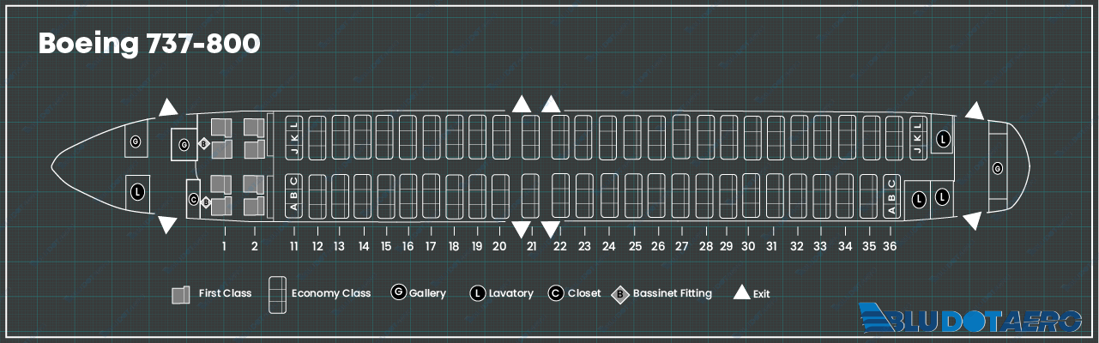
Task: Click the row 11 JKL seat block
Action: click(x=293, y=136)
